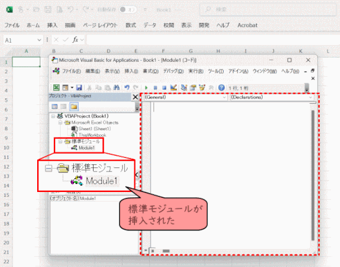Image resolution: width=340 pixels, height=267 pixels.
Task: Click the Object Browser toolbar icon
Action: tap(202, 88)
